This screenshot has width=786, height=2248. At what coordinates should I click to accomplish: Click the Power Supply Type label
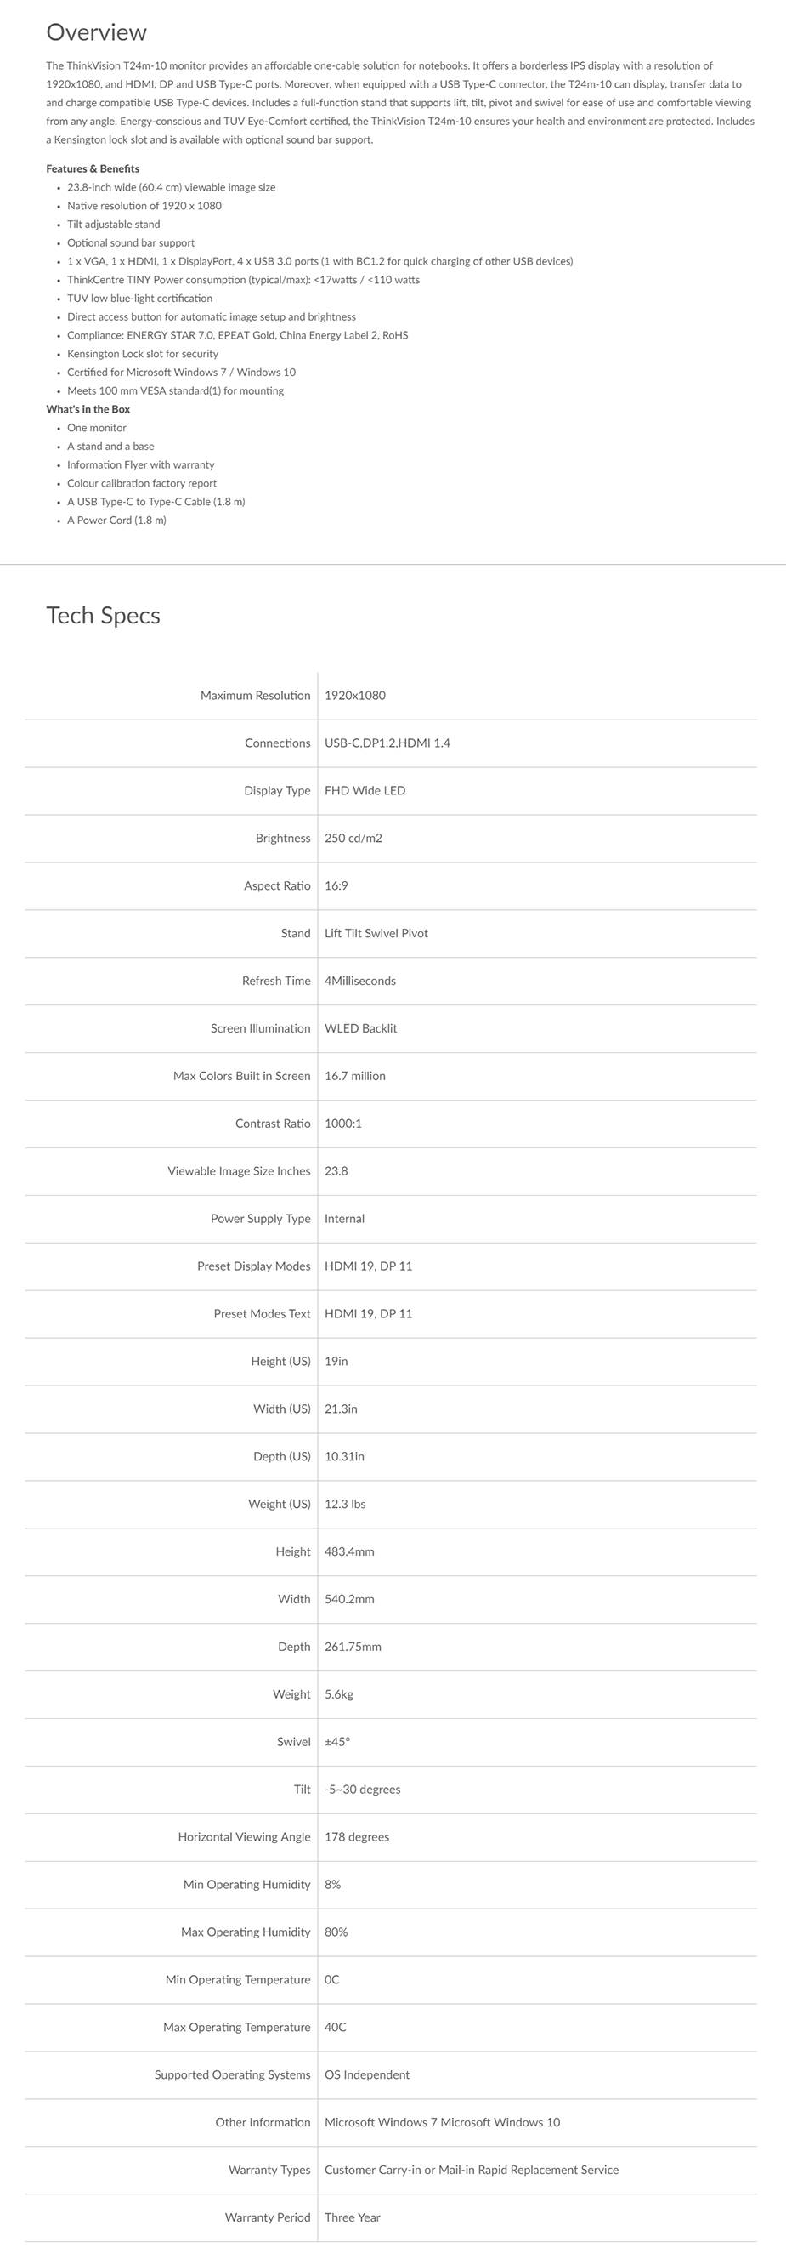(x=260, y=1219)
